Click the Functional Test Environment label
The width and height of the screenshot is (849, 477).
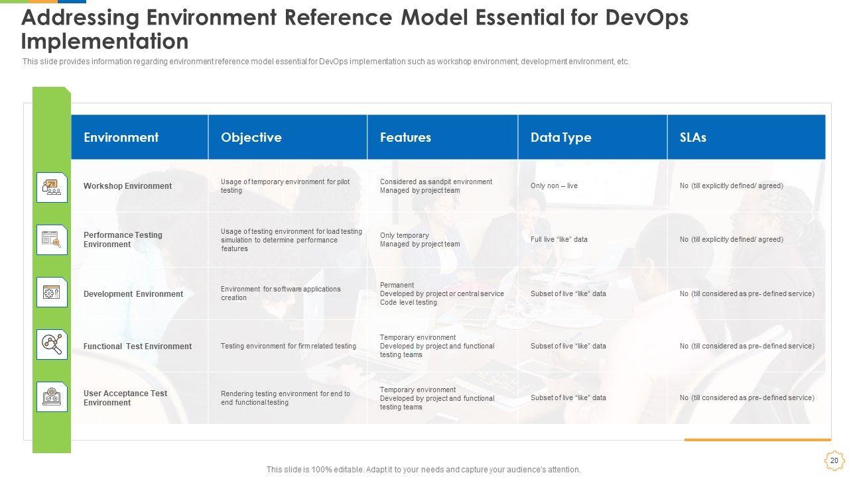(x=137, y=346)
